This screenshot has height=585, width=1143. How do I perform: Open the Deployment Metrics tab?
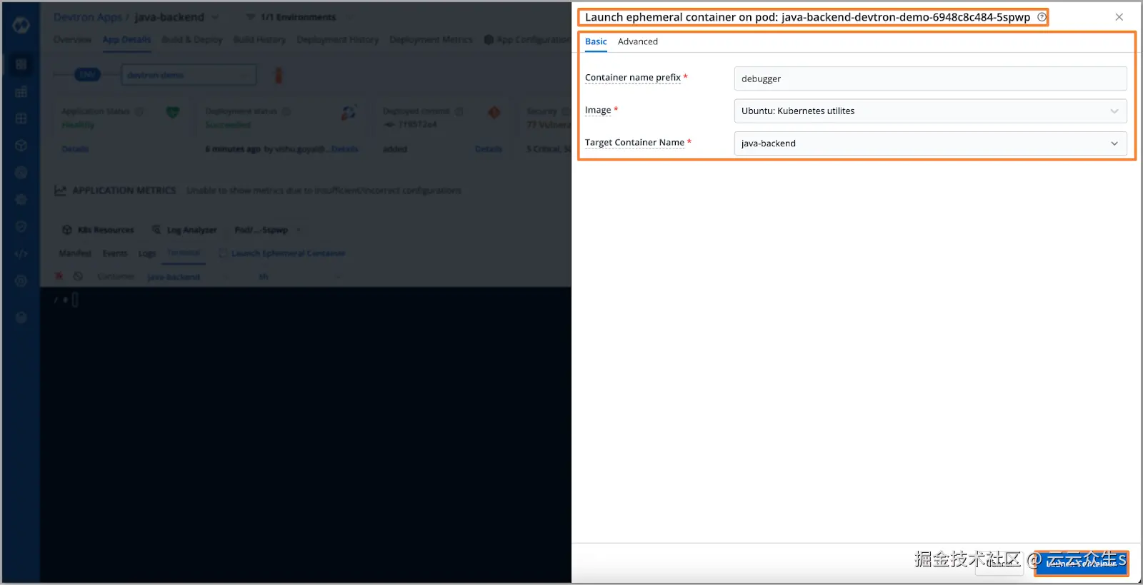pyautogui.click(x=431, y=39)
